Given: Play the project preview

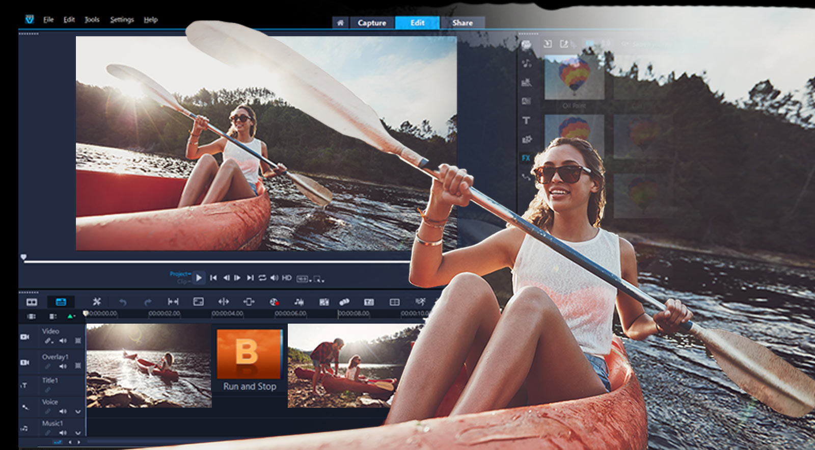Looking at the screenshot, I should click(x=199, y=278).
